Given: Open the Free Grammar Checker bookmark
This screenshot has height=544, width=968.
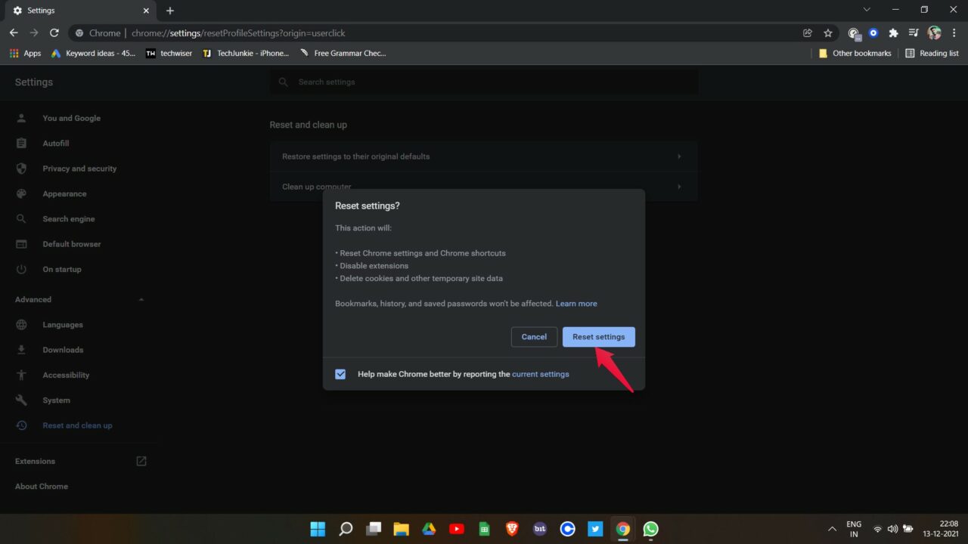Looking at the screenshot, I should (x=343, y=54).
